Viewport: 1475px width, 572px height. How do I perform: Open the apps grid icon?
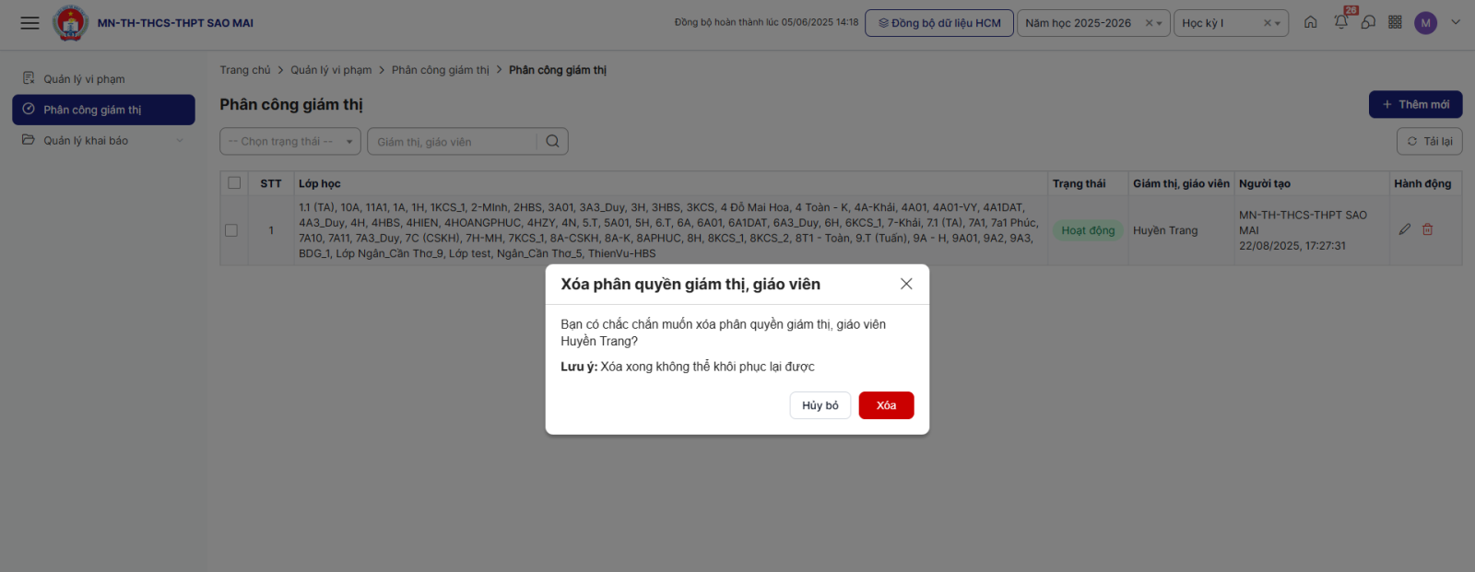coord(1395,22)
